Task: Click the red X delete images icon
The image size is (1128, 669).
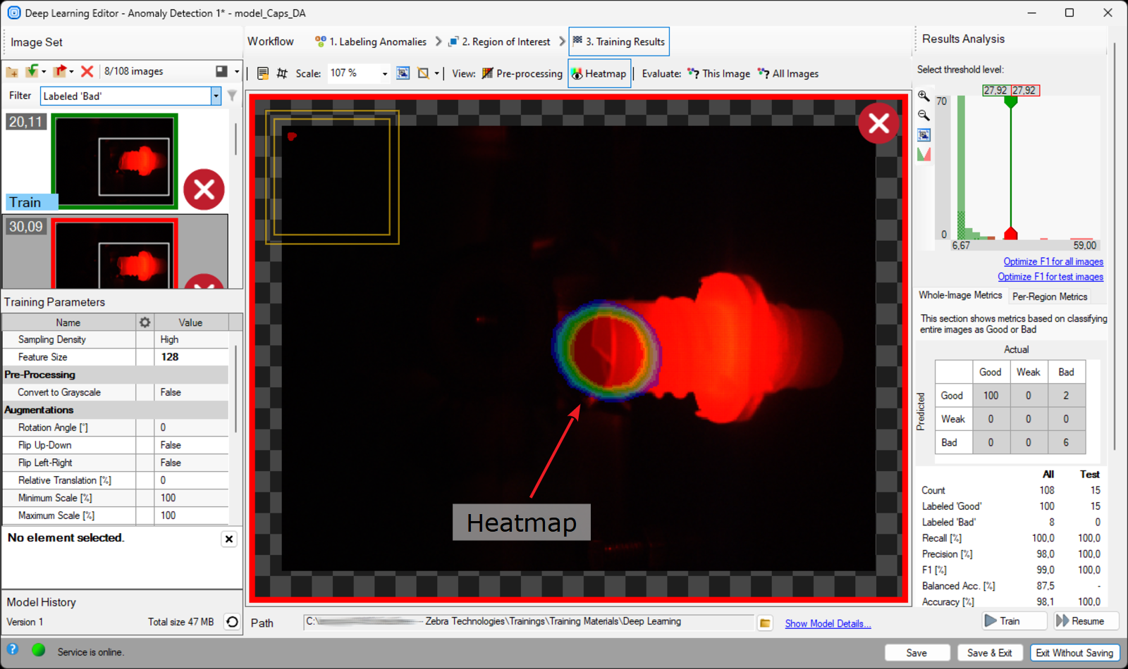Action: pos(87,72)
